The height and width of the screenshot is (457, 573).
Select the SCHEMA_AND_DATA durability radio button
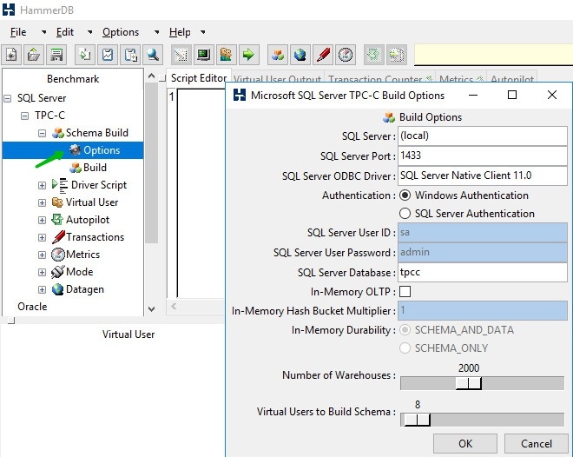click(x=405, y=330)
